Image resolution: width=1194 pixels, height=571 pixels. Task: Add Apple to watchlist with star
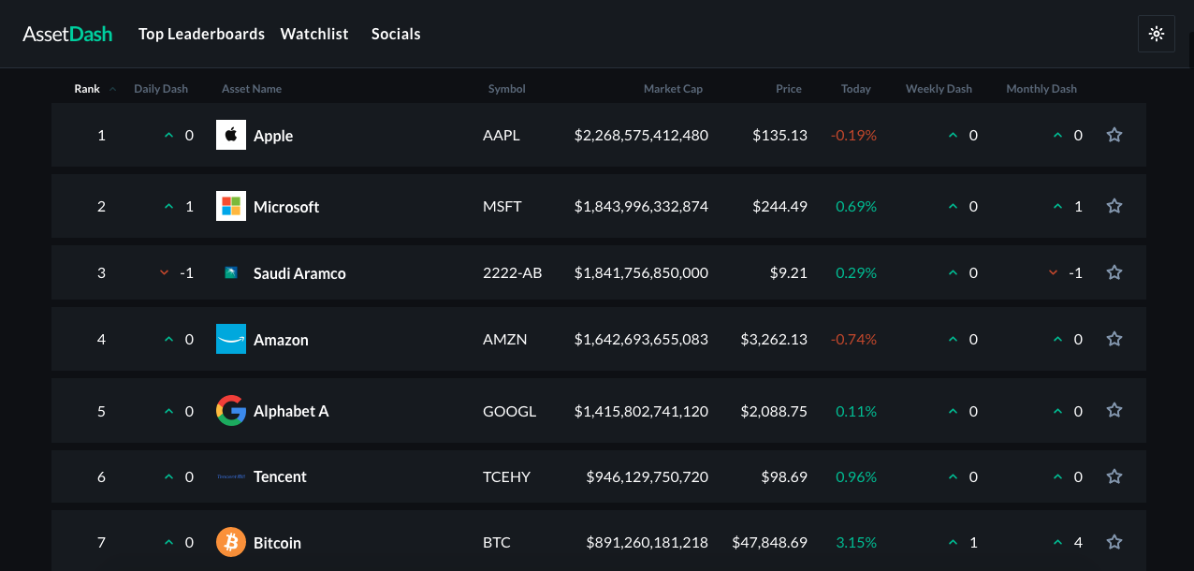click(1114, 135)
